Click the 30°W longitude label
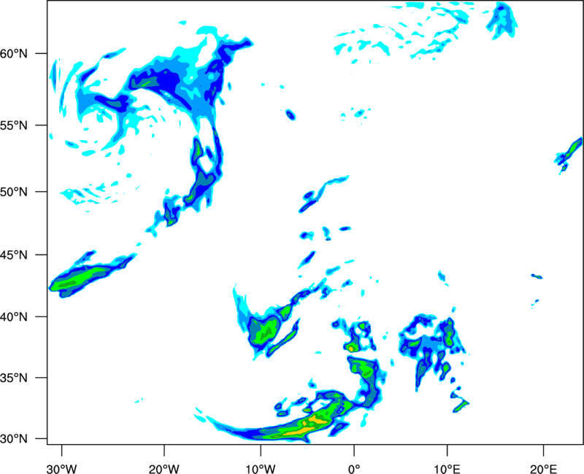This screenshot has width=584, height=474. pyautogui.click(x=62, y=469)
